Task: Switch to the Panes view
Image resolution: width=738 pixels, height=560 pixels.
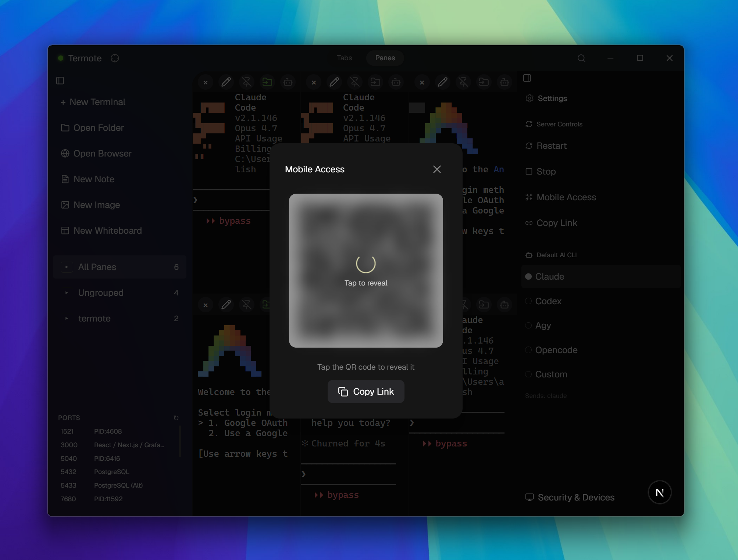Action: point(385,58)
